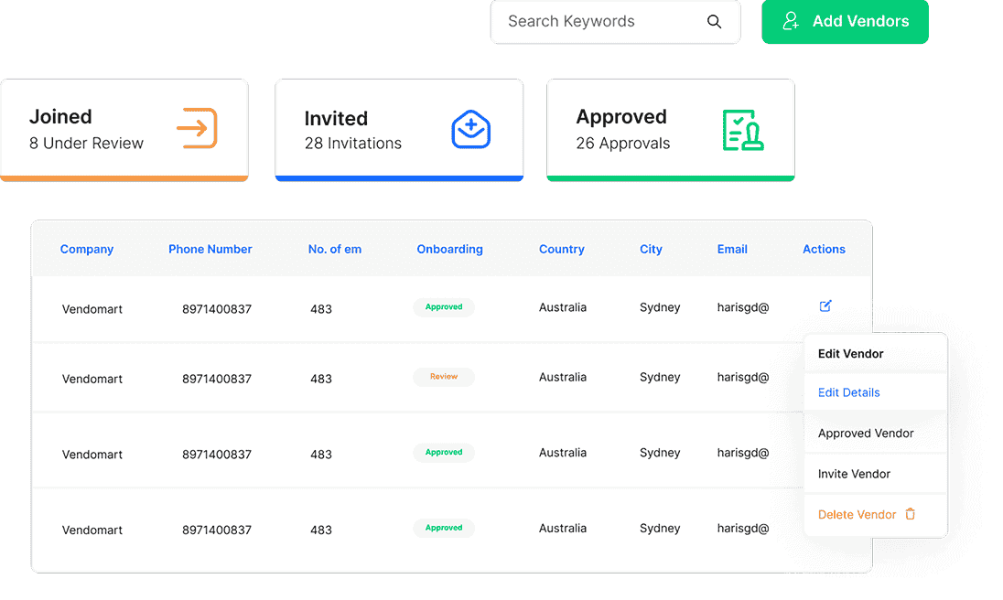The height and width of the screenshot is (600, 1003).
Task: Click 483 in the first row
Action: pyautogui.click(x=321, y=309)
